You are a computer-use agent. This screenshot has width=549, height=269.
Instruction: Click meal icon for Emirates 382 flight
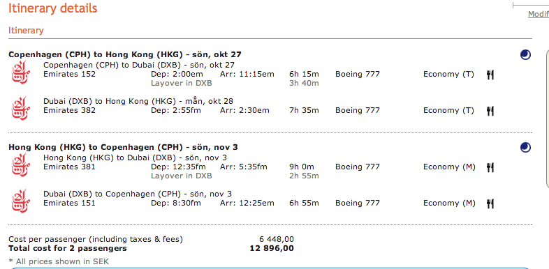(490, 111)
